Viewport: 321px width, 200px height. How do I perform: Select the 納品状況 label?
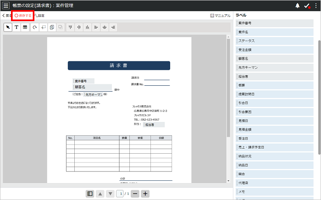[275, 156]
